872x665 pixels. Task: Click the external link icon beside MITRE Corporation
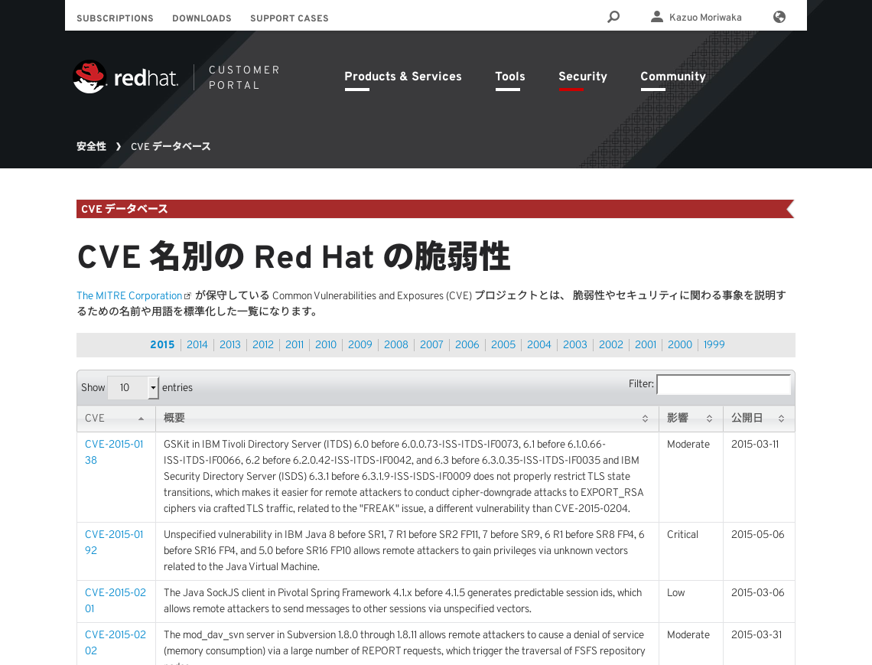click(x=187, y=296)
